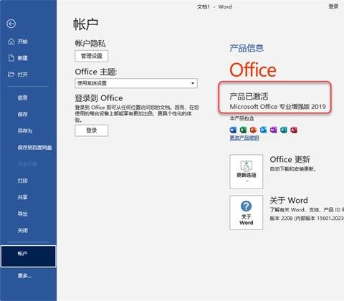
Task: Click the Outlook app icon
Action: (x=263, y=130)
